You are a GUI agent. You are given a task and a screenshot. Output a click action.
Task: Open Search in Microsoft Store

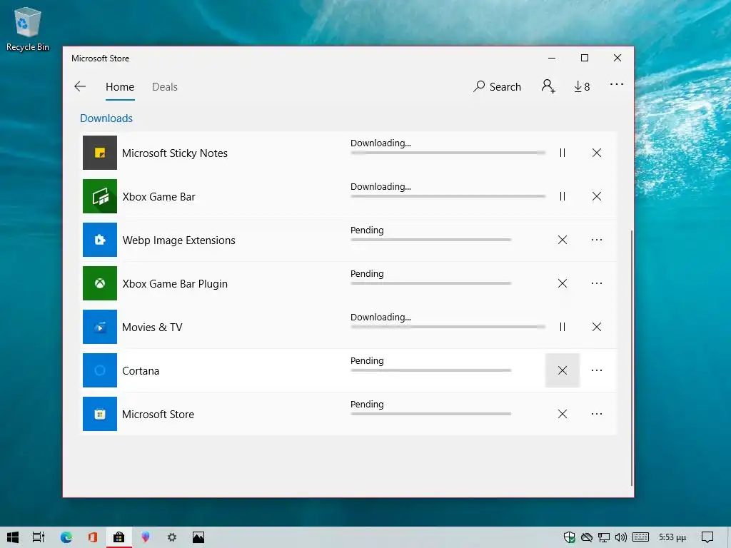tap(497, 86)
